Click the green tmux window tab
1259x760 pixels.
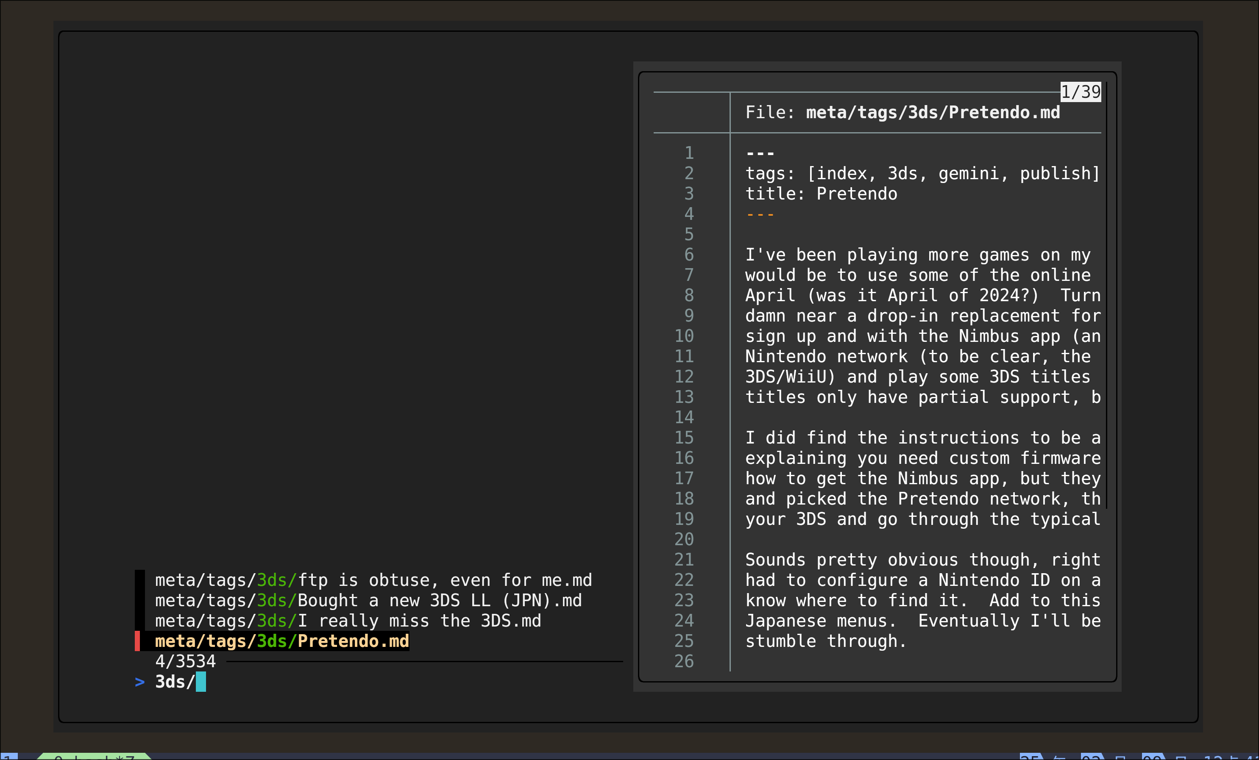pyautogui.click(x=94, y=757)
